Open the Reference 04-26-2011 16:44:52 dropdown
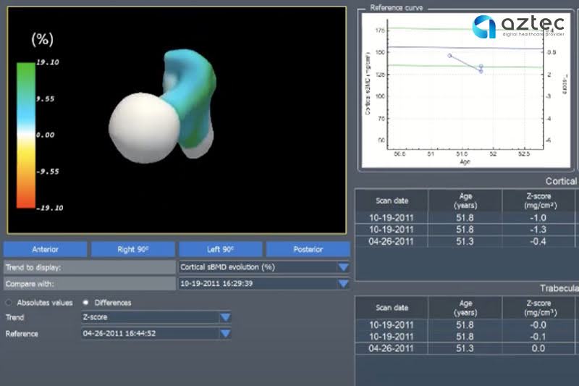 (156, 333)
